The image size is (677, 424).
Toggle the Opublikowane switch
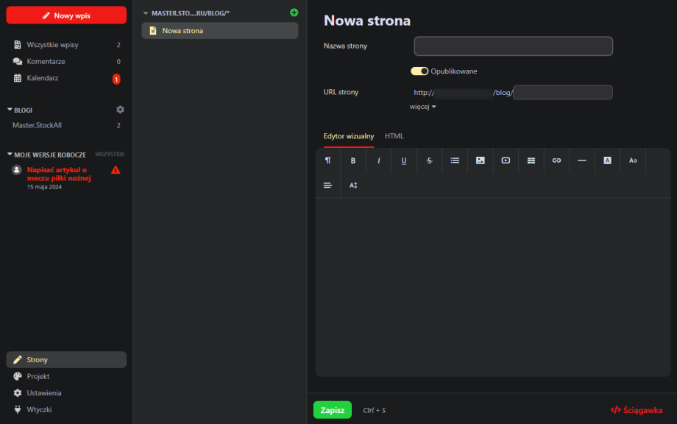[x=419, y=71]
